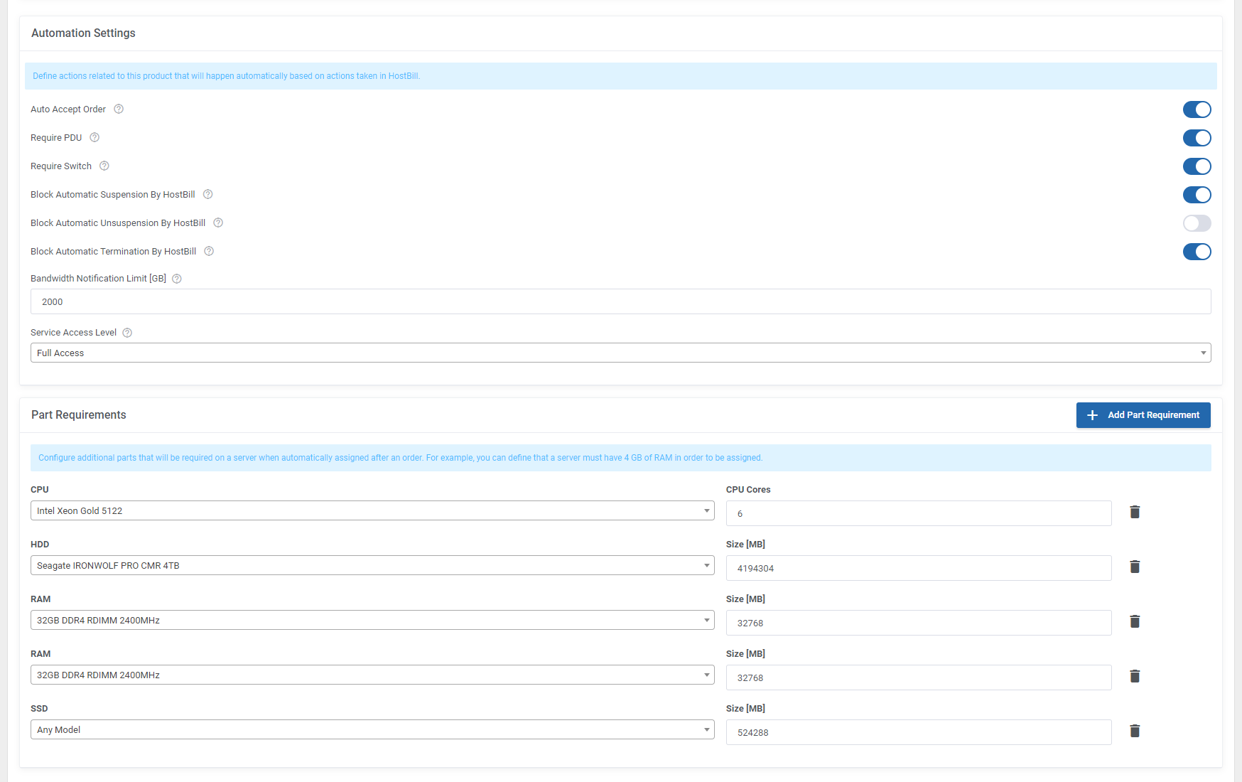Click help icon beside Bandwidth Notification Limit

coord(176,278)
